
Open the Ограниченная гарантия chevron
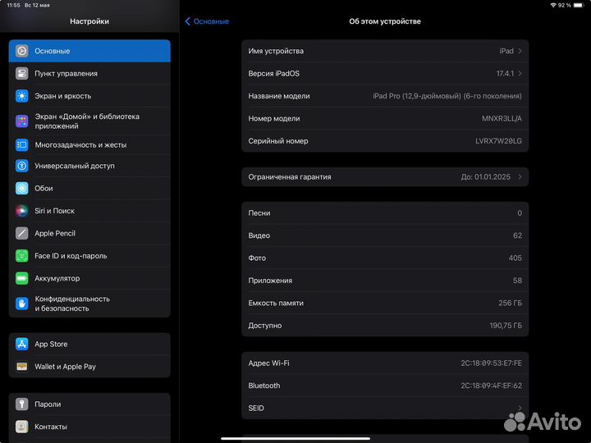[x=520, y=176]
